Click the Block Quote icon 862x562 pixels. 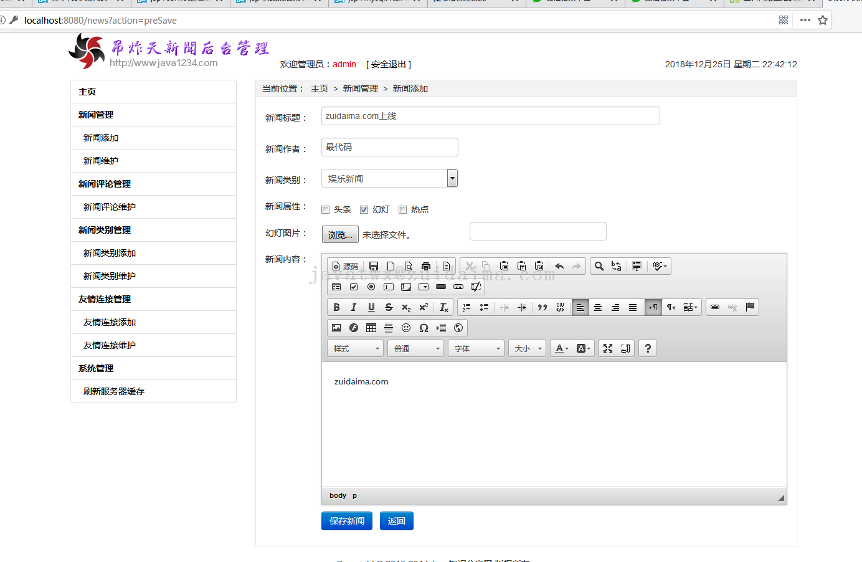(x=542, y=307)
